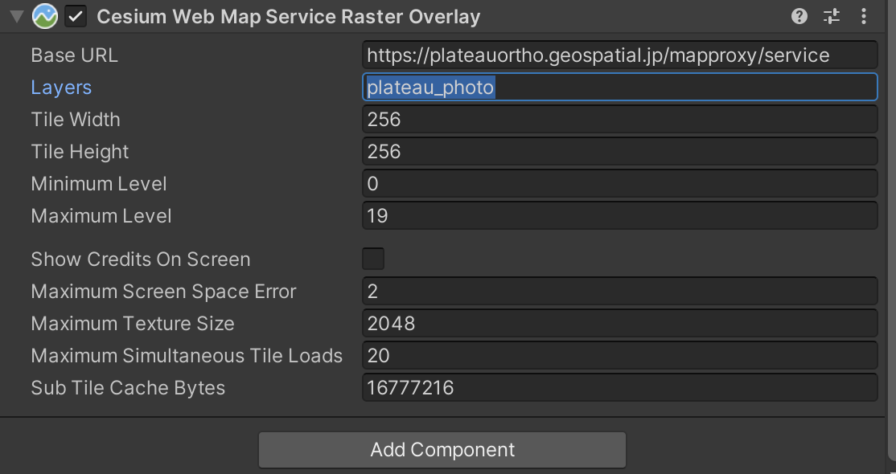This screenshot has height=474, width=896.
Task: Click the Maximum Texture Size field
Action: pos(620,324)
